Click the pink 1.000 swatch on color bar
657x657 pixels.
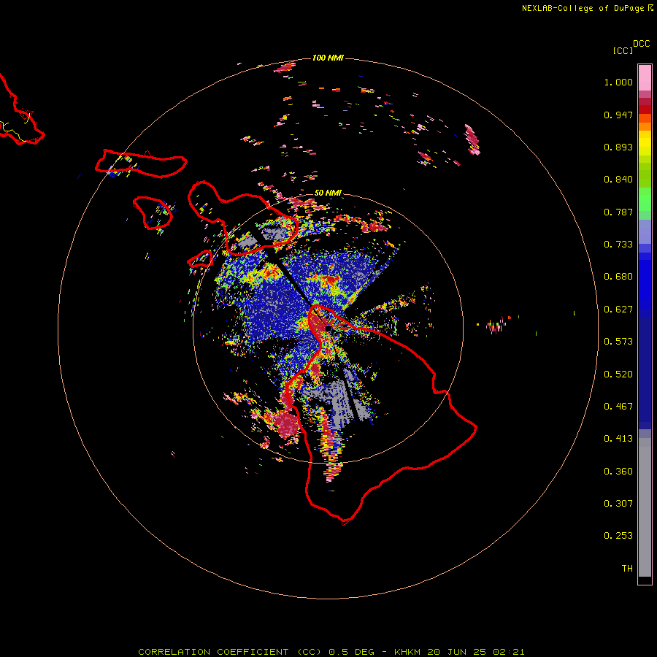click(x=645, y=78)
